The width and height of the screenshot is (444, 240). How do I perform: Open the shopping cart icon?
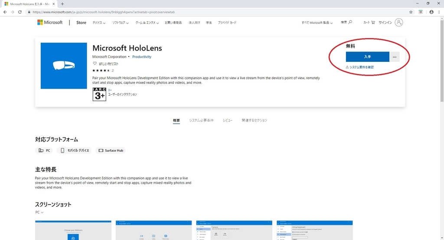[373, 22]
